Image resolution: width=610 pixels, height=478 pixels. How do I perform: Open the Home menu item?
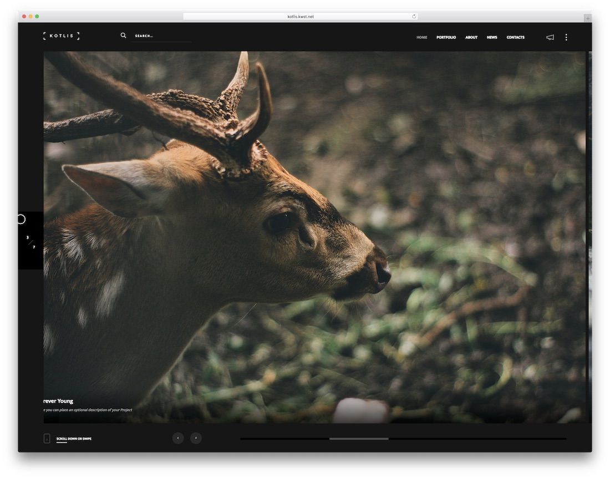421,37
